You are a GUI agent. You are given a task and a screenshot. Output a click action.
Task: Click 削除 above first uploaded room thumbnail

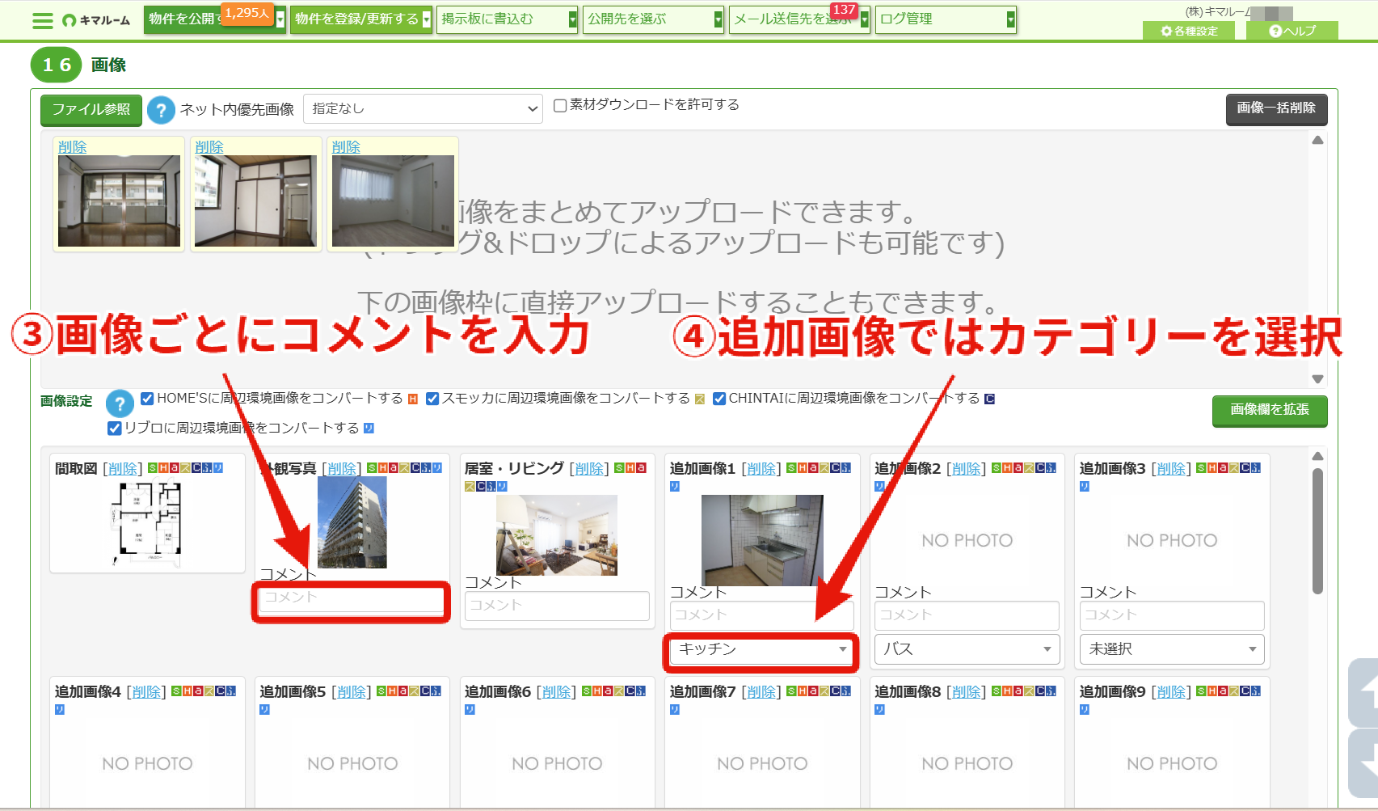pyautogui.click(x=72, y=147)
